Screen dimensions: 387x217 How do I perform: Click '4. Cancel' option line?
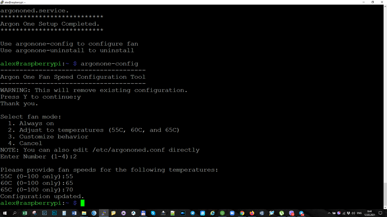tap(25, 143)
